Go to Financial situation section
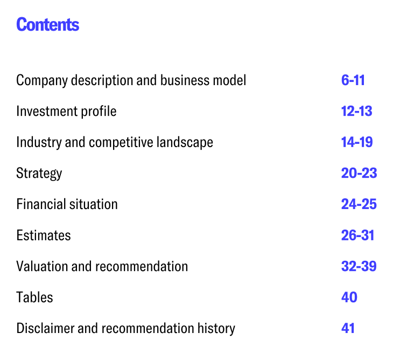The image size is (393, 347). (67, 204)
